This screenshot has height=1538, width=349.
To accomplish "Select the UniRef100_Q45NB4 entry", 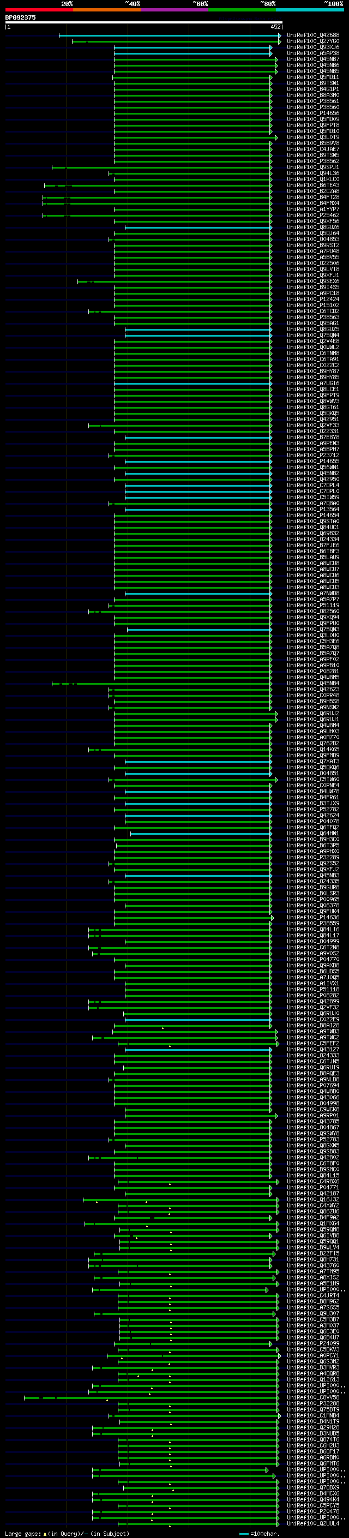I will [313, 683].
